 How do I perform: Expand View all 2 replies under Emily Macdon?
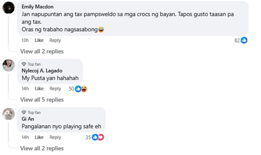point(42,51)
